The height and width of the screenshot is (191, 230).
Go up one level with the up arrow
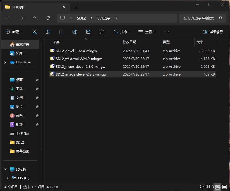[x=35, y=18]
